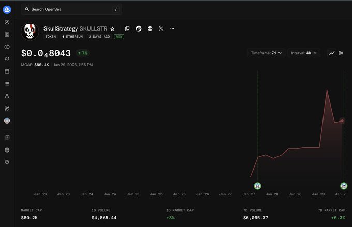This screenshot has height=227, width=352.
Task: Copy the SKULLSTR token address
Action: tap(127, 28)
